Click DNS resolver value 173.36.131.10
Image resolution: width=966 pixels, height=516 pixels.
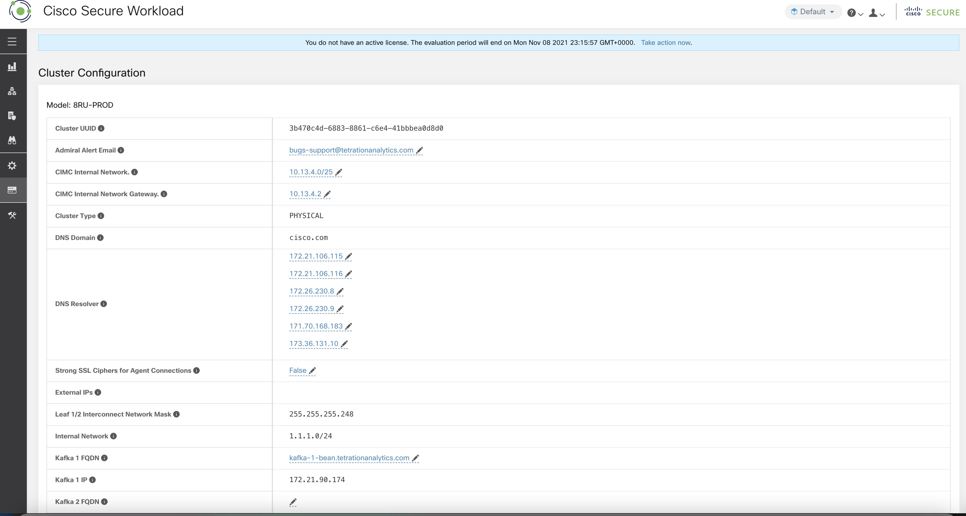(314, 344)
